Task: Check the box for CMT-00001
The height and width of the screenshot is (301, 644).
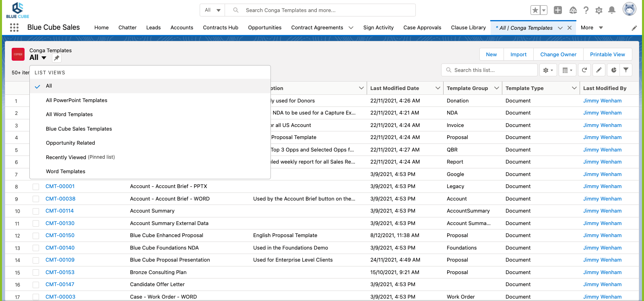Action: point(36,187)
